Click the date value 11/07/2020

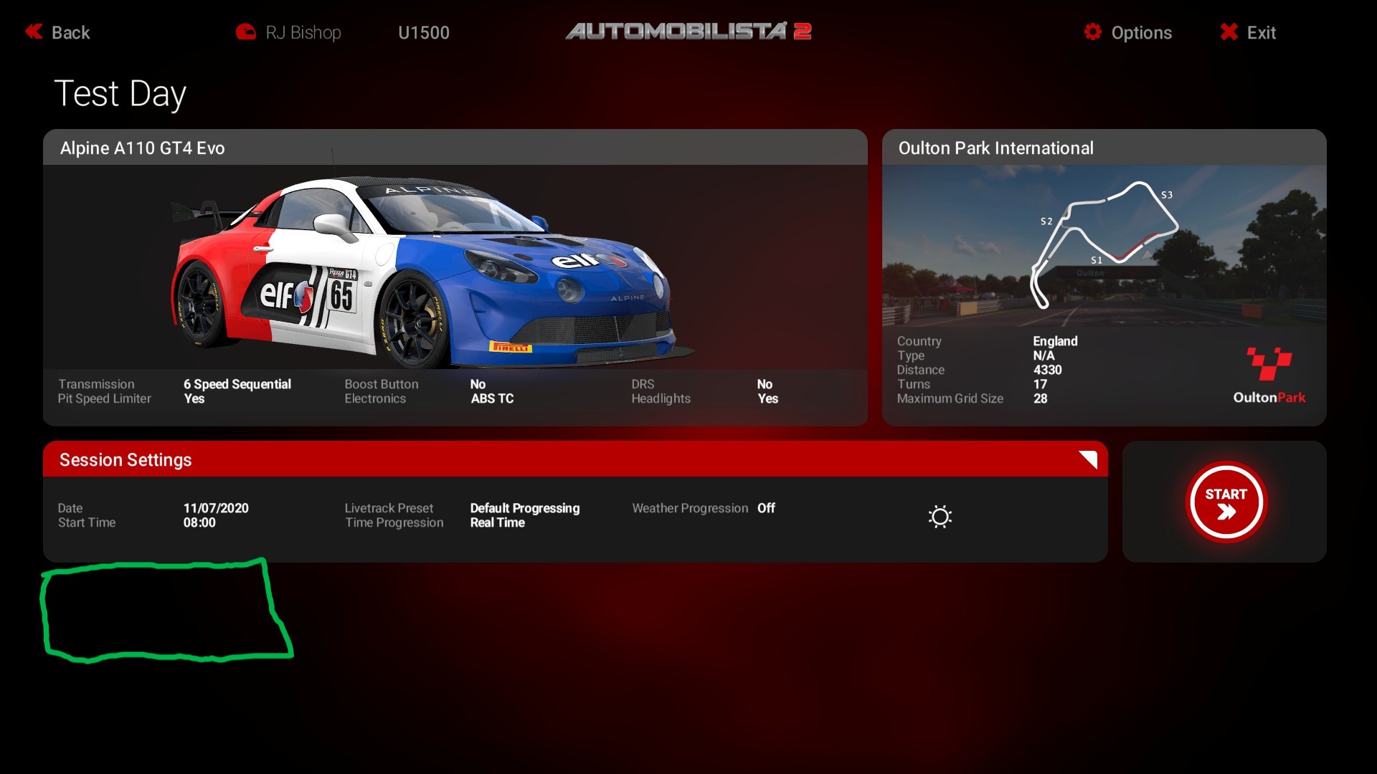click(x=216, y=508)
